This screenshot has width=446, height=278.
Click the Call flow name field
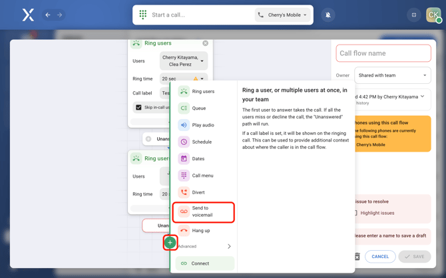[383, 53]
